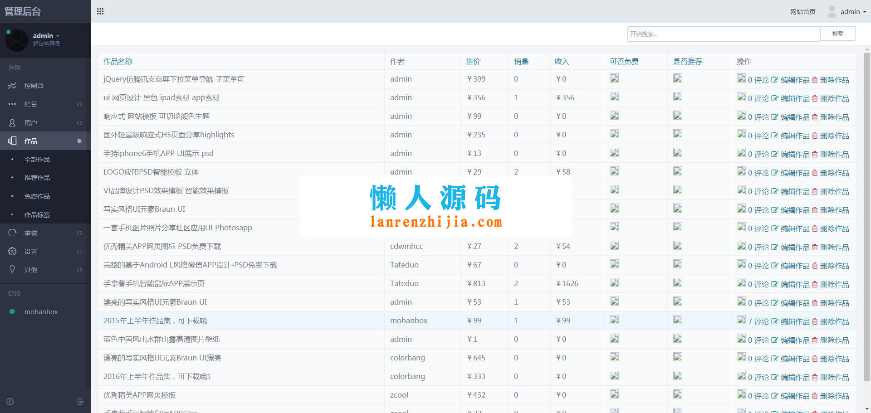Image resolution: width=871 pixels, height=413 pixels.
Task: Focus the 开始搜索 search input field
Action: coord(723,34)
